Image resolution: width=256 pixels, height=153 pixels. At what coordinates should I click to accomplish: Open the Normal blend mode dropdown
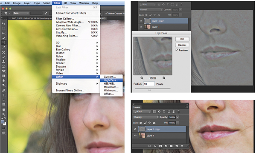(151, 10)
